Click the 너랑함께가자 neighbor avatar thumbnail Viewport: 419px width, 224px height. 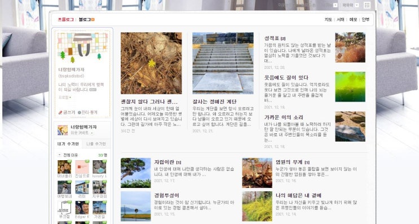point(63,130)
